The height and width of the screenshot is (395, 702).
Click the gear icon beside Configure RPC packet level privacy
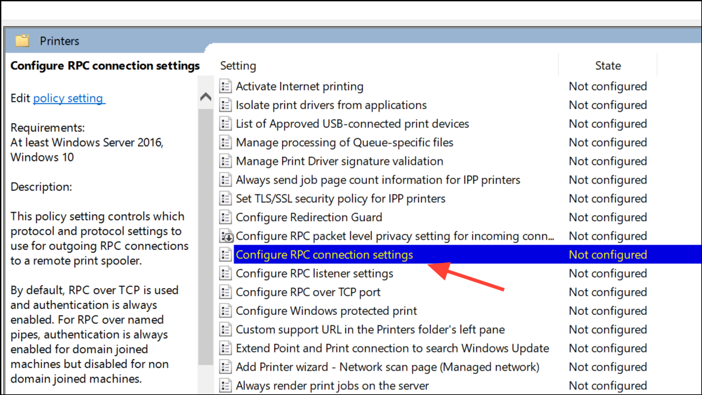pyautogui.click(x=225, y=236)
